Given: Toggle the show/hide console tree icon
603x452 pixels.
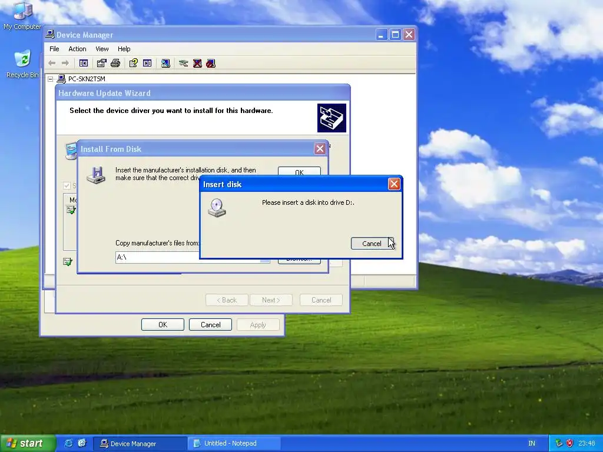Looking at the screenshot, I should click(x=84, y=63).
